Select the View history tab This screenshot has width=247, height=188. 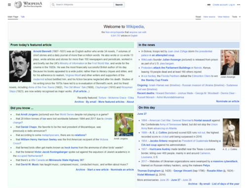point(223,17)
